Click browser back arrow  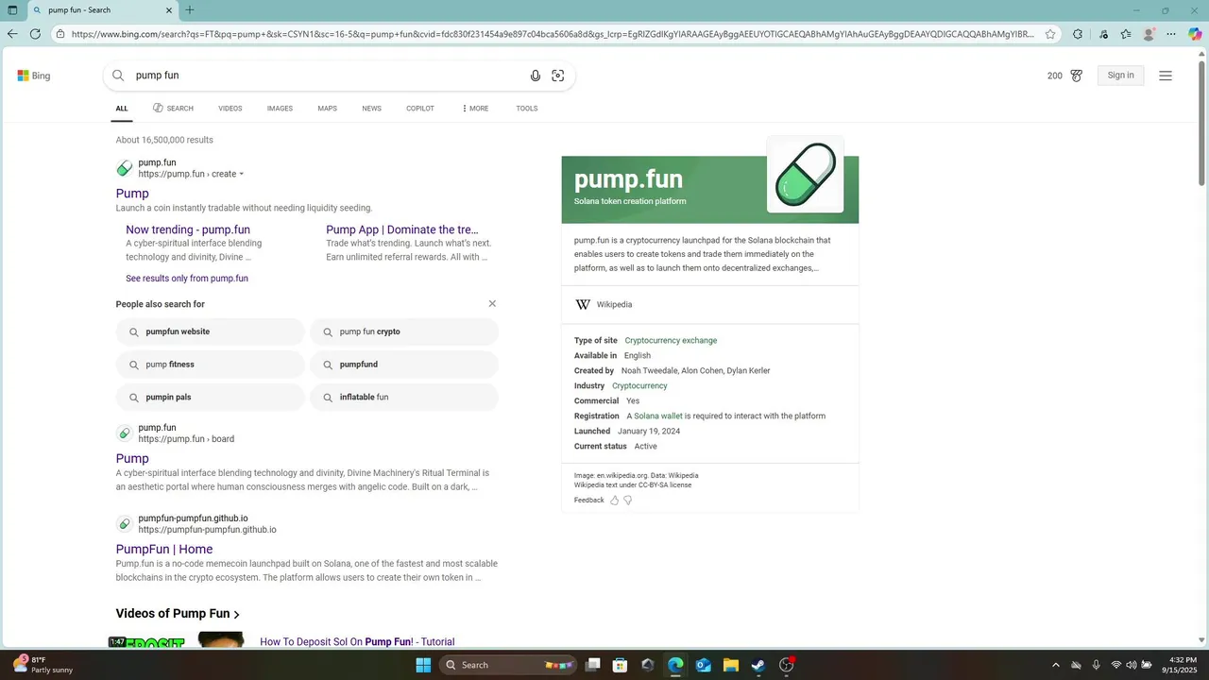point(12,34)
